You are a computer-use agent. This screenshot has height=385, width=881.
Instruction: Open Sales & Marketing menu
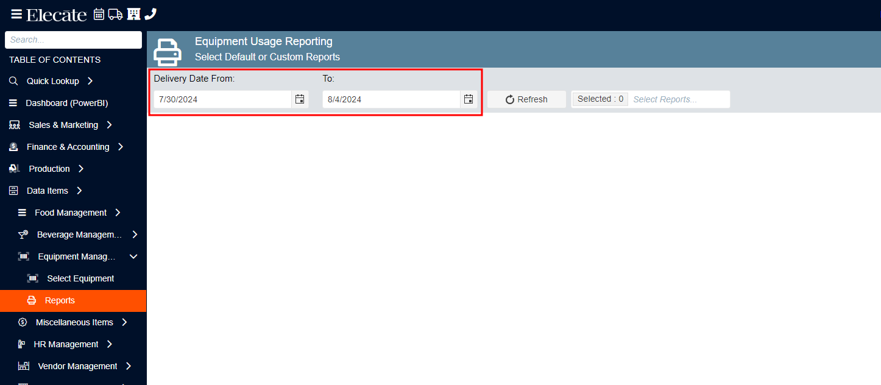pyautogui.click(x=63, y=125)
